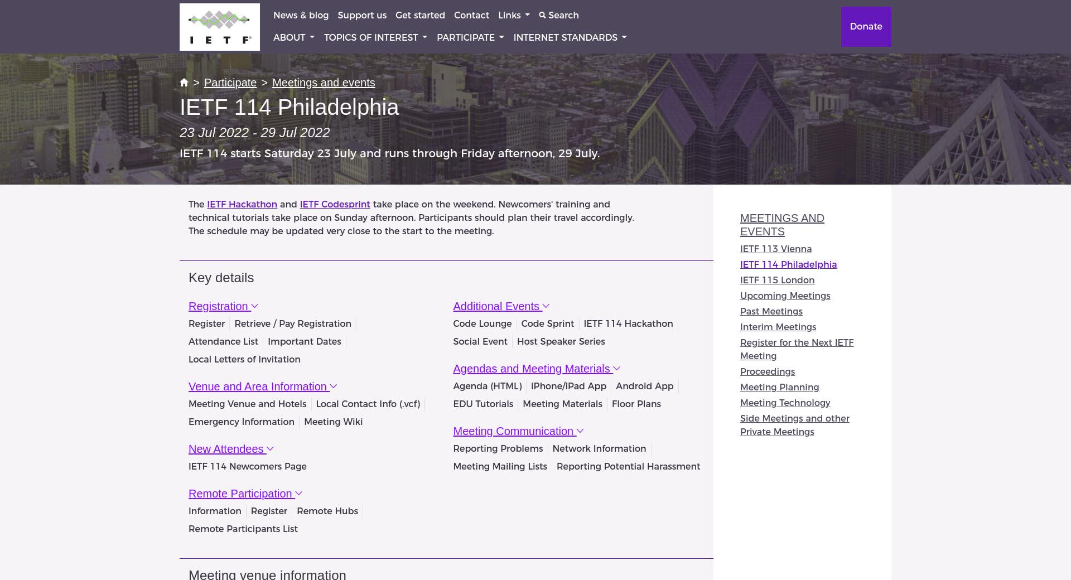Open Reporting Problems link
The image size is (1071, 580).
coord(498,448)
